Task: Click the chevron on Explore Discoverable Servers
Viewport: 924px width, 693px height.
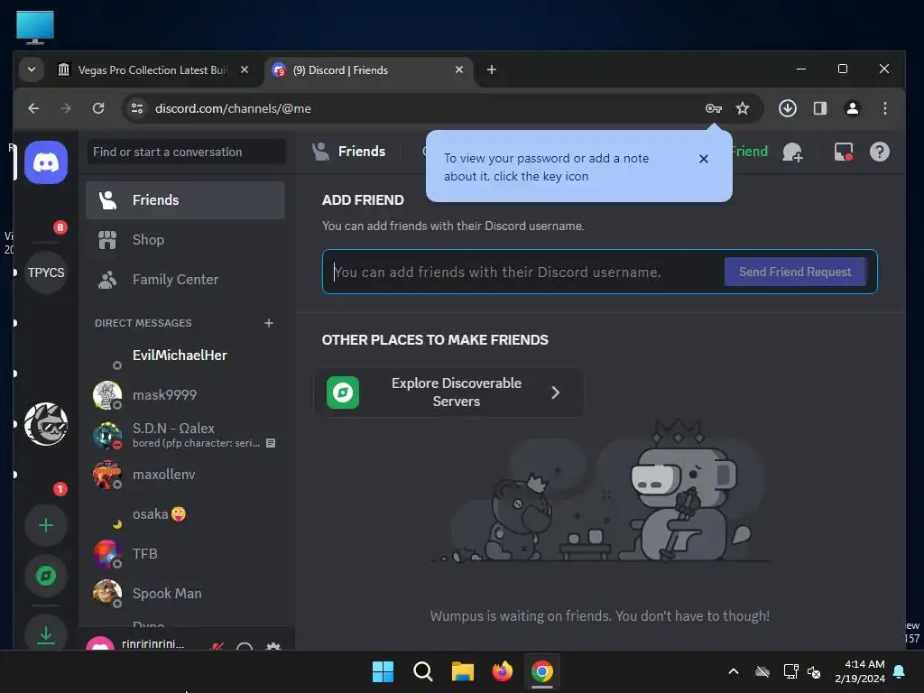Action: pos(555,393)
